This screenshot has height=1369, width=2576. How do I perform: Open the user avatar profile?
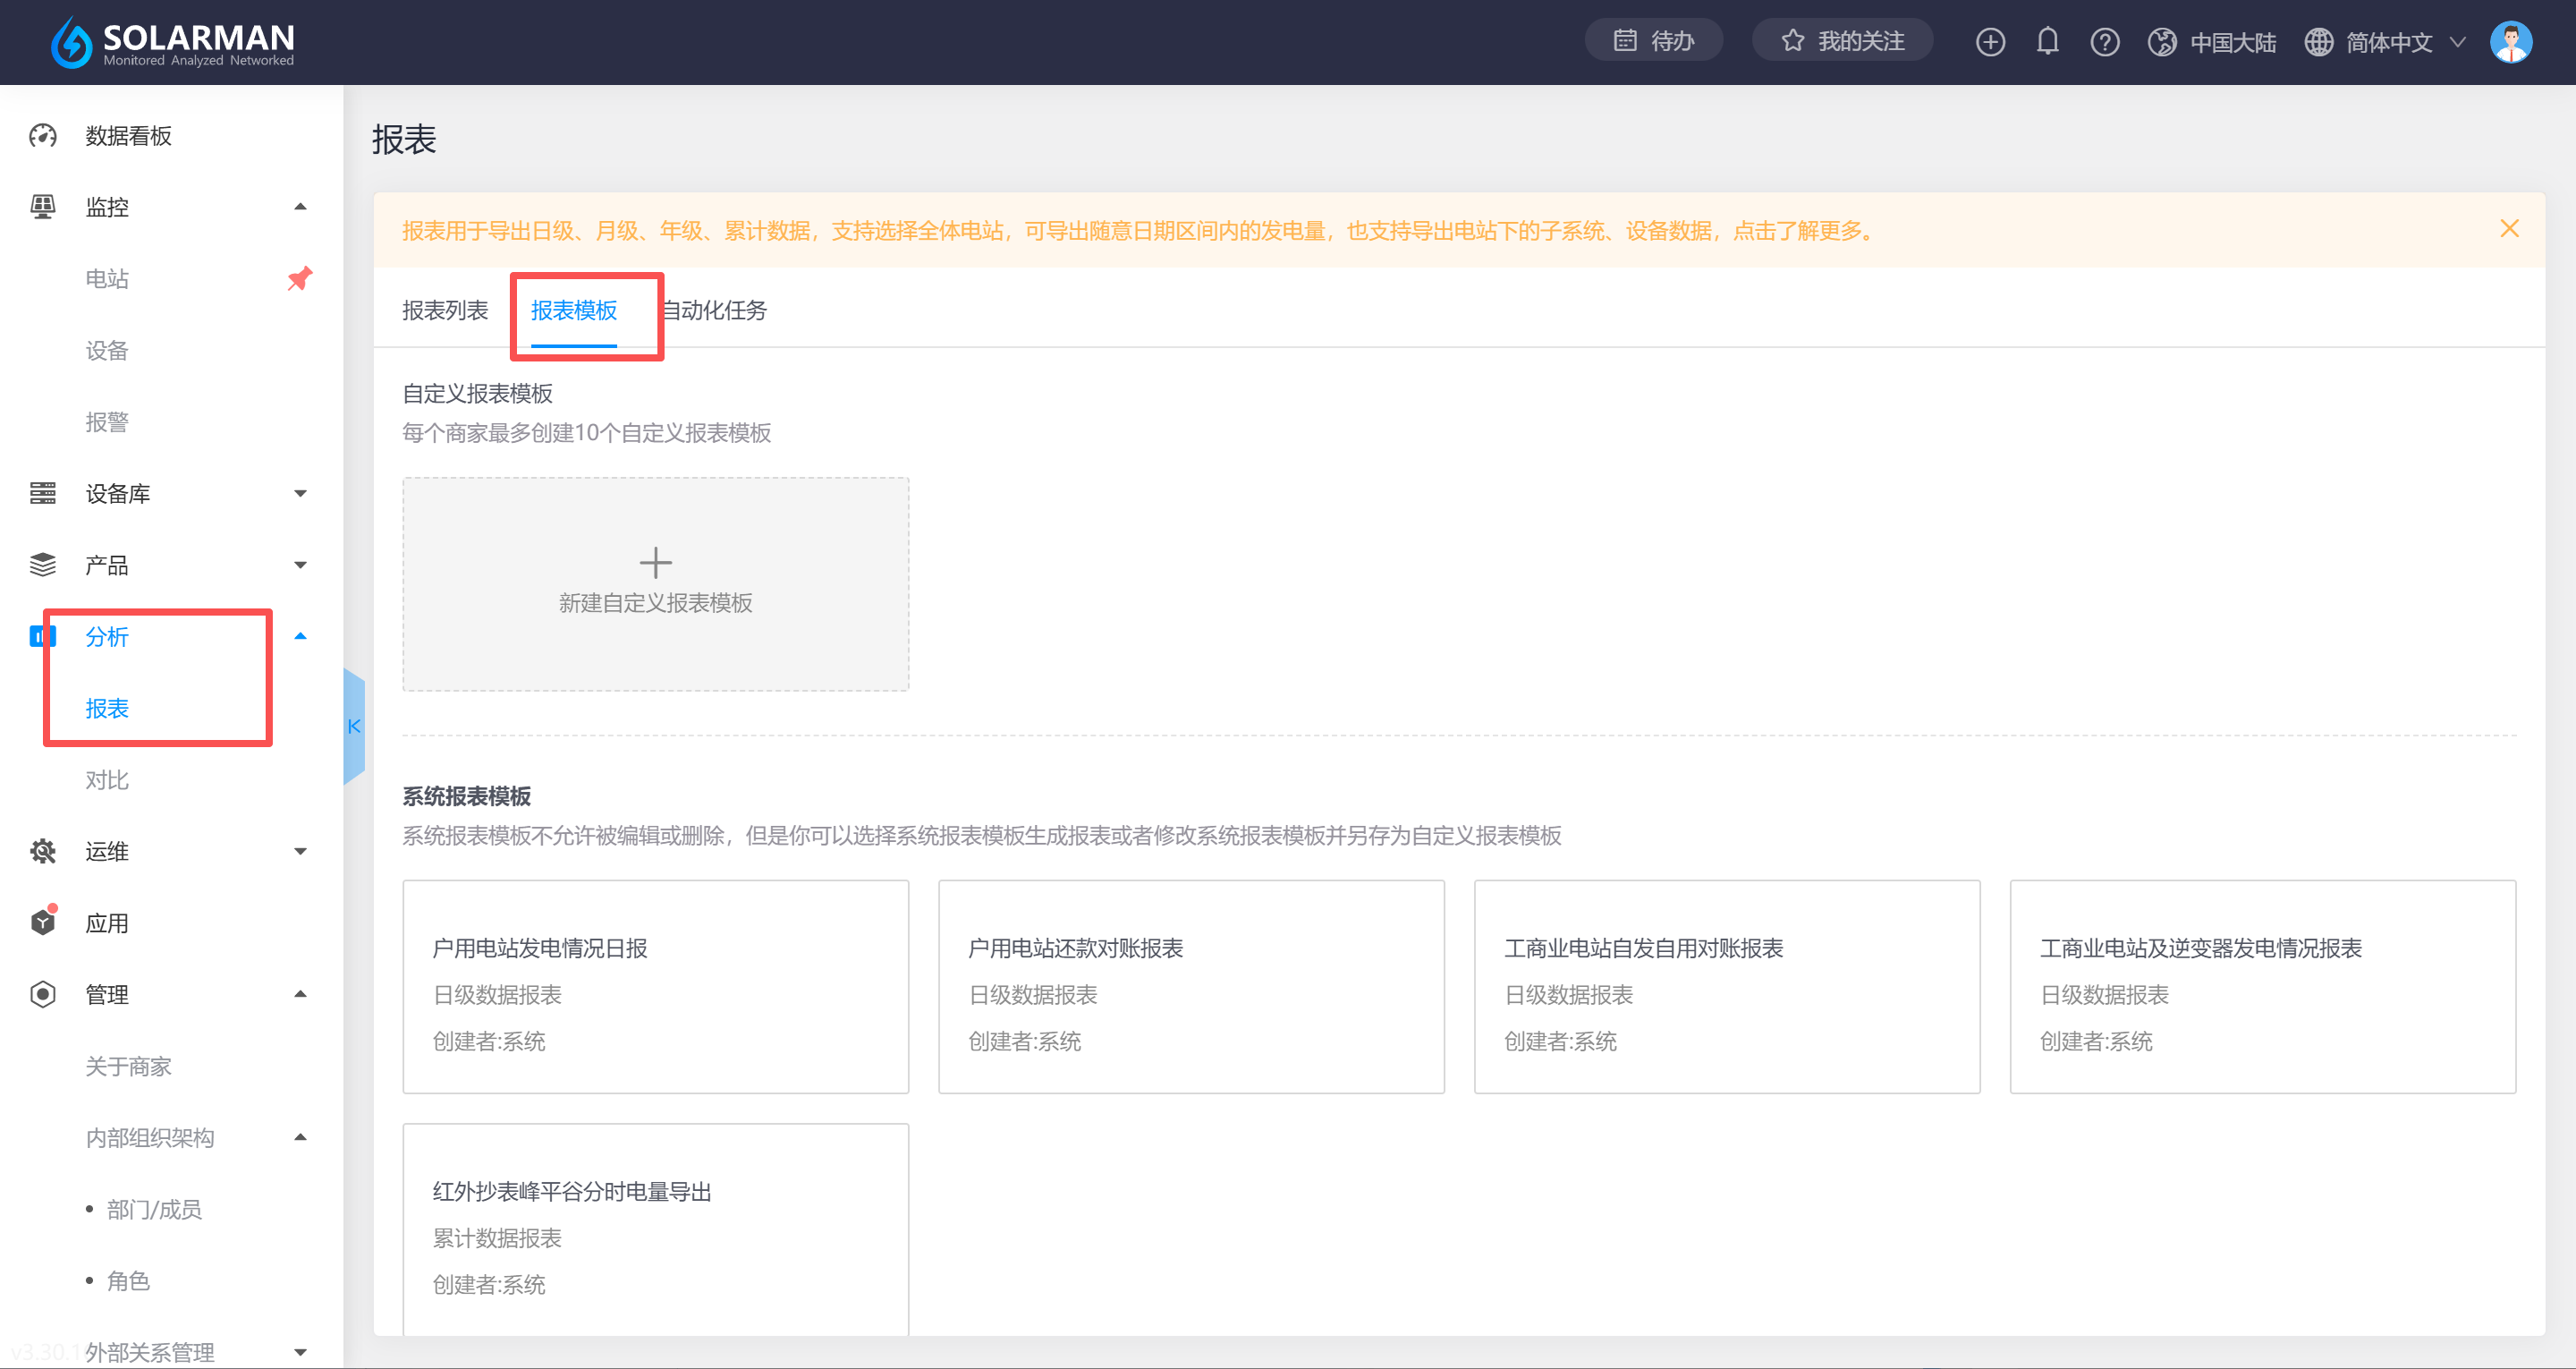point(2510,41)
